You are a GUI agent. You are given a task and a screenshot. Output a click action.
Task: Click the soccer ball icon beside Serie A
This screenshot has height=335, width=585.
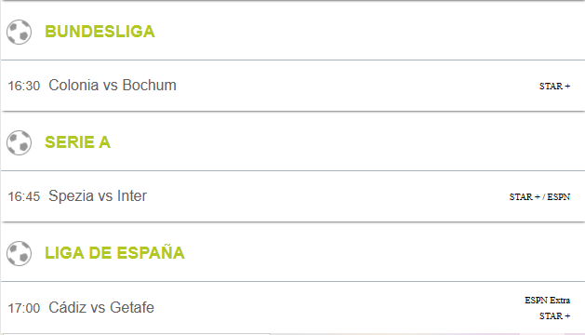(x=19, y=142)
